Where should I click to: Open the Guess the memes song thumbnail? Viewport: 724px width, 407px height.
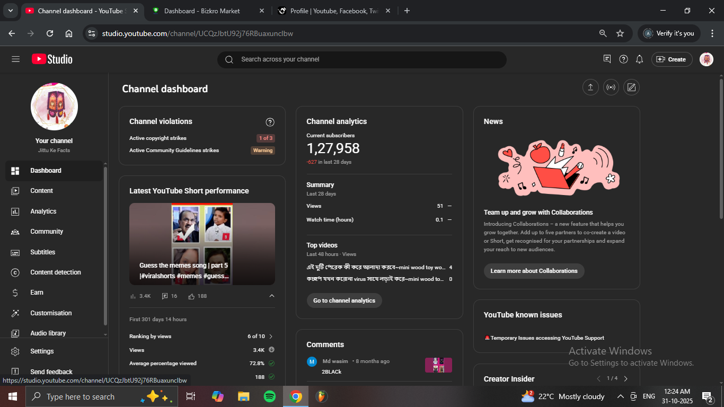(202, 244)
